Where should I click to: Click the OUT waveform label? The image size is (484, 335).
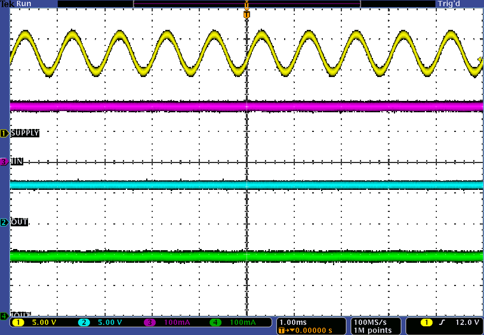19,222
